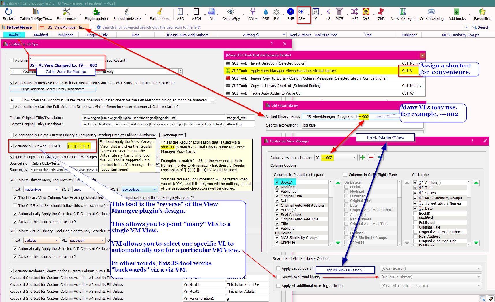Open the Text color mediumblue dropdown
Image resolution: width=495 pixels, height=302 pixels.
pos(42,189)
